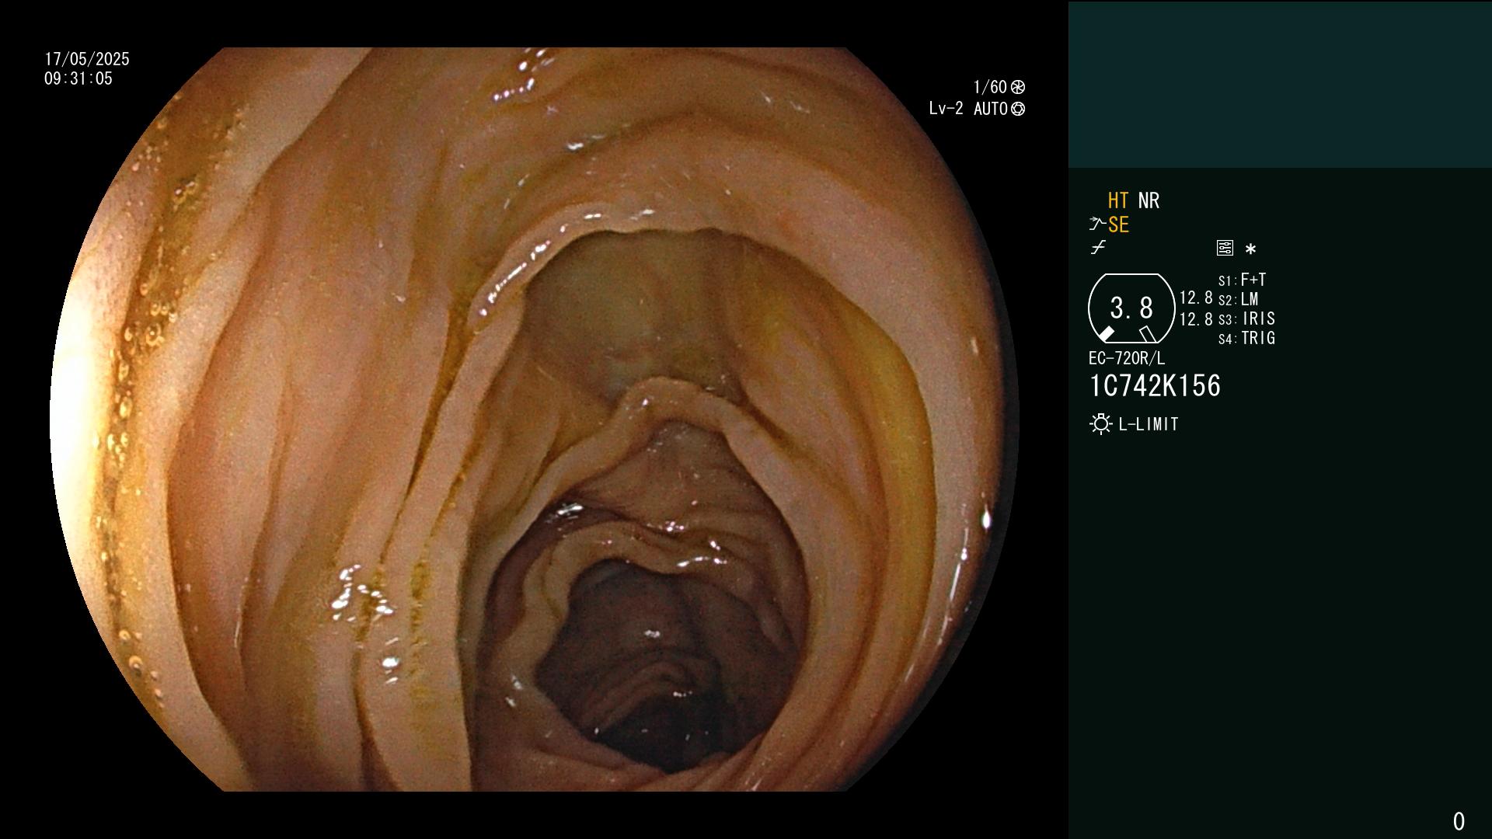This screenshot has width=1492, height=839.
Task: Click the AUTO iris mode text
Action: pos(991,109)
